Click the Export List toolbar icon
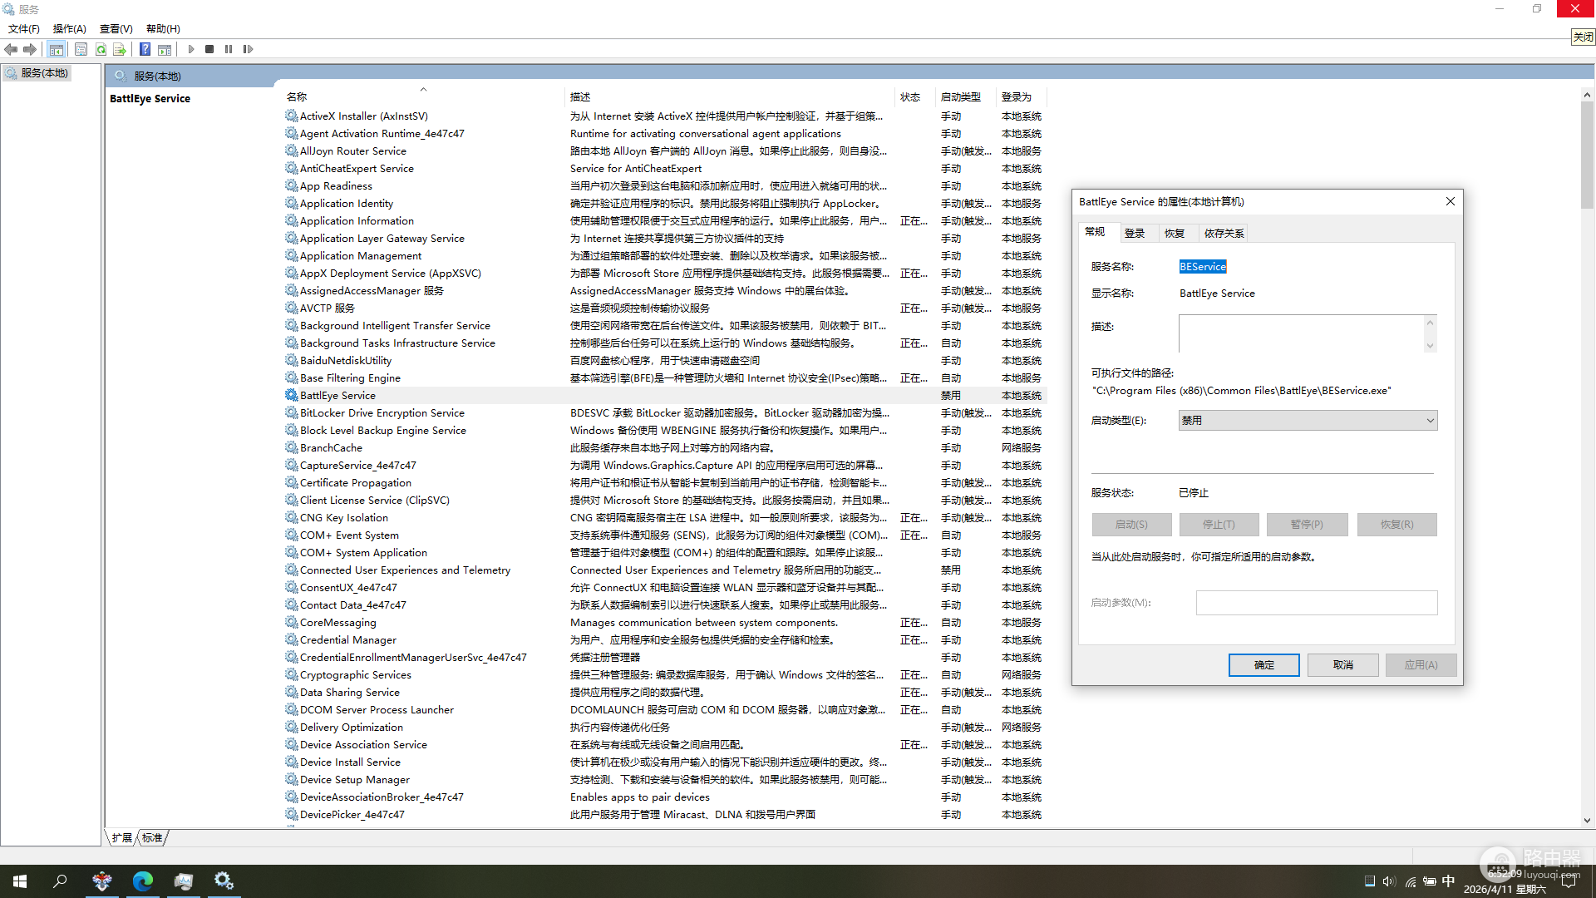1596x898 pixels. (120, 49)
